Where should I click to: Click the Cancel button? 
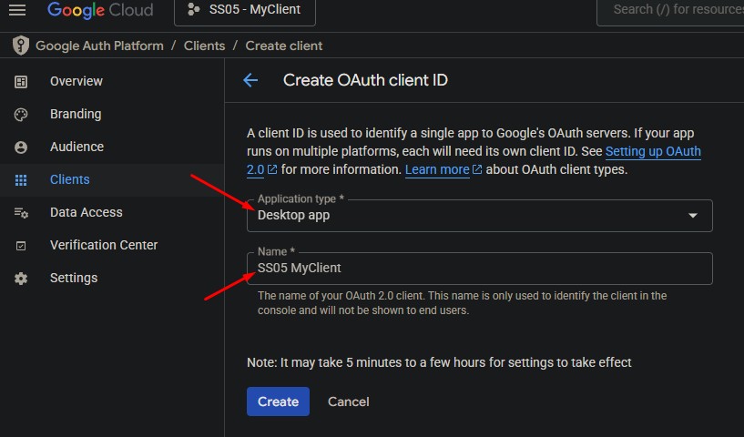click(348, 401)
